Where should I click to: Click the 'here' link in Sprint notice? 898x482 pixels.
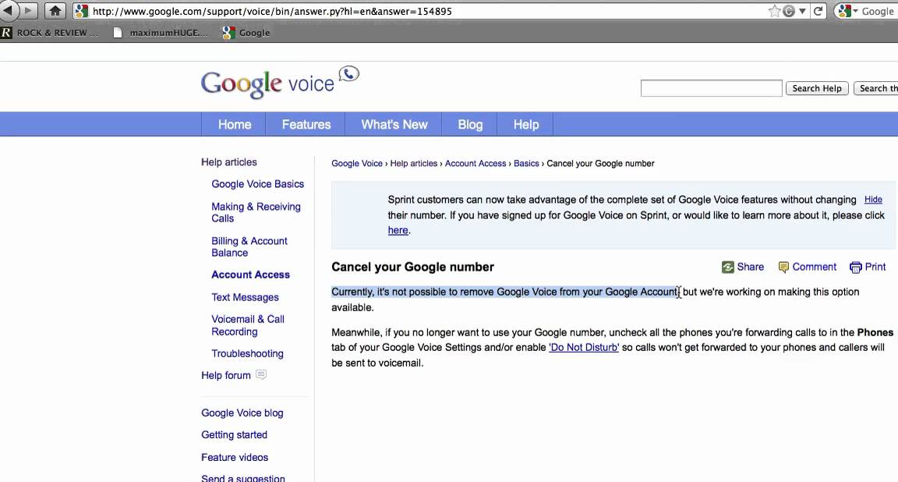point(398,230)
